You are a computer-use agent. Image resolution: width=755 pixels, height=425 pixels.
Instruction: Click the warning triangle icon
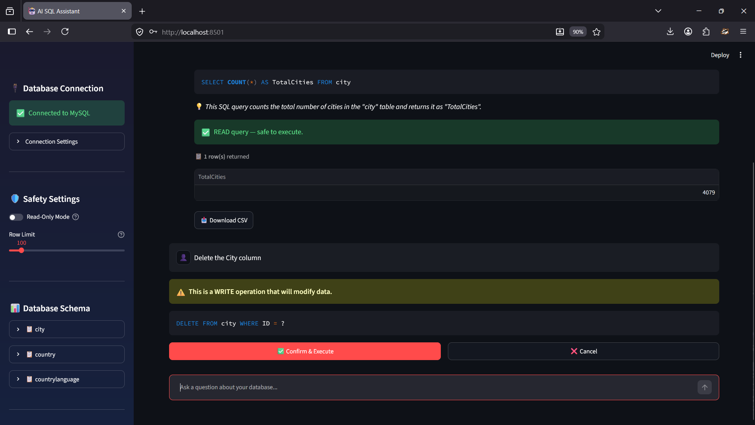pyautogui.click(x=181, y=292)
